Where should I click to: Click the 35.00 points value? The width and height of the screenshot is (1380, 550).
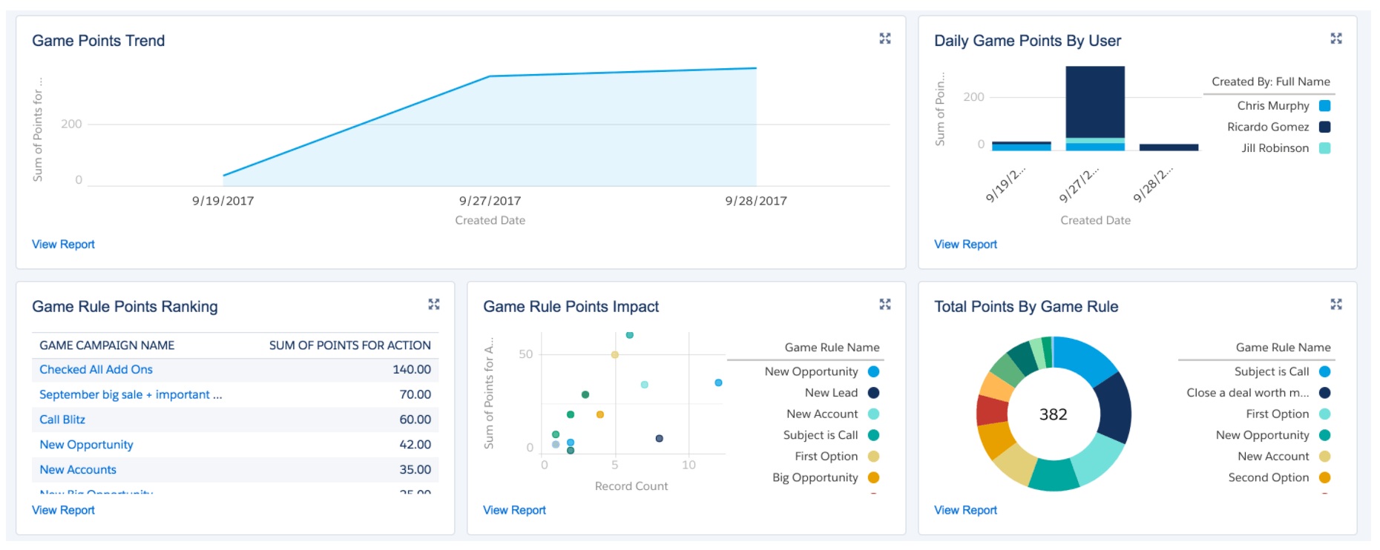tap(415, 470)
